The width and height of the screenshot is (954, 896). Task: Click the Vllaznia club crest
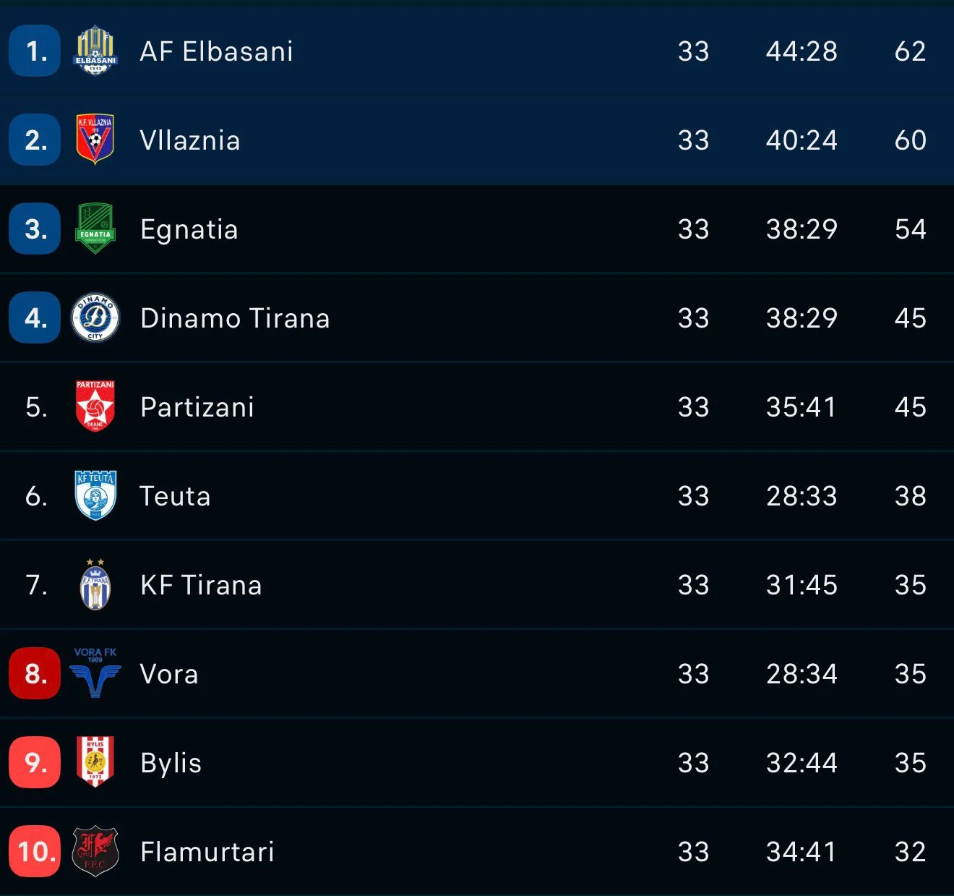[95, 140]
